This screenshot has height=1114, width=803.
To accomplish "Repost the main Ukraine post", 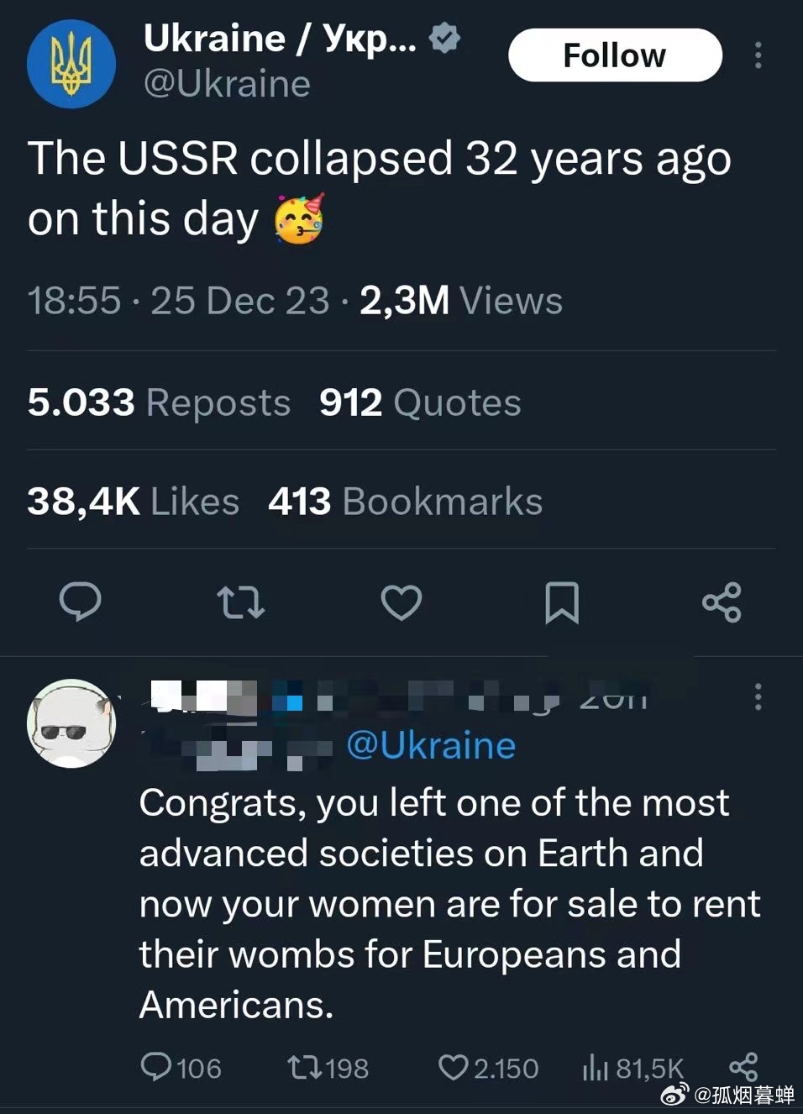I will (x=241, y=602).
